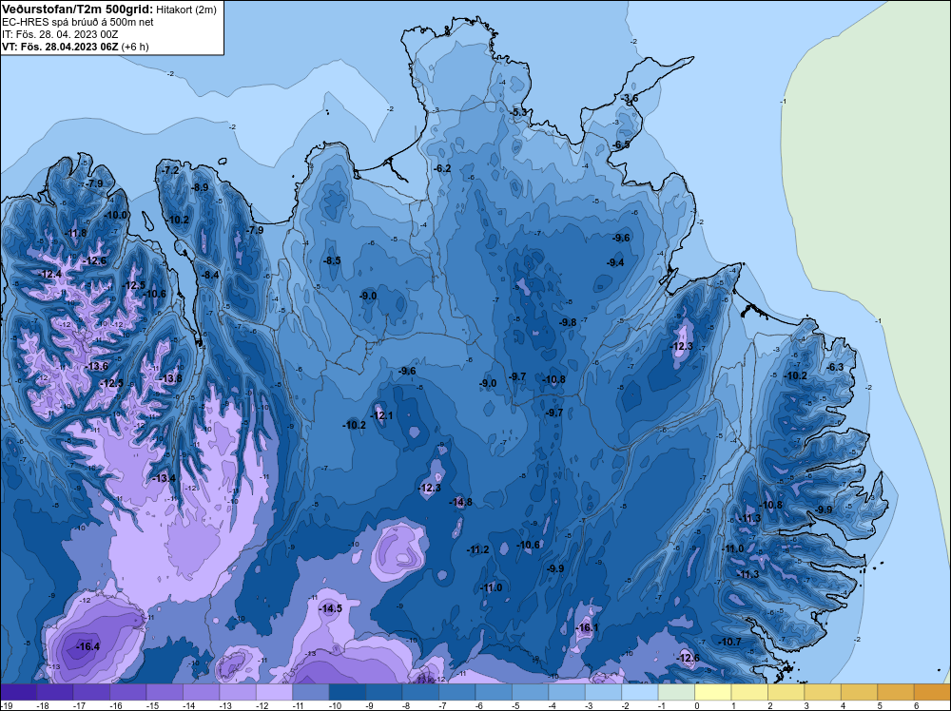The image size is (951, 711).
Task: Click the -16.1 temperature value
Action: [587, 627]
